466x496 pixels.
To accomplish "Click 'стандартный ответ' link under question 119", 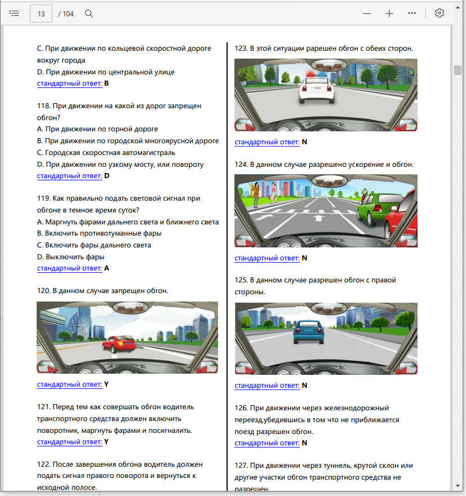I will click(69, 268).
